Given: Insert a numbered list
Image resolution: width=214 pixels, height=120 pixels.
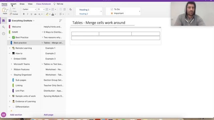Looking at the screenshot, I should pos(53,9).
